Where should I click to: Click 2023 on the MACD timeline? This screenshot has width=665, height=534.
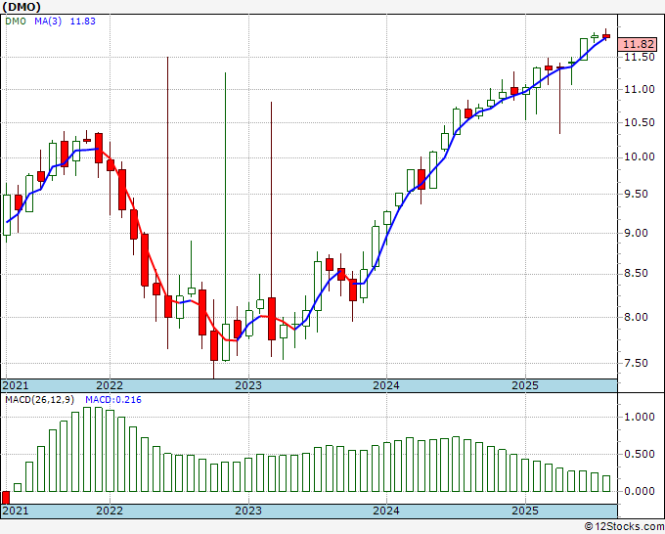(248, 511)
